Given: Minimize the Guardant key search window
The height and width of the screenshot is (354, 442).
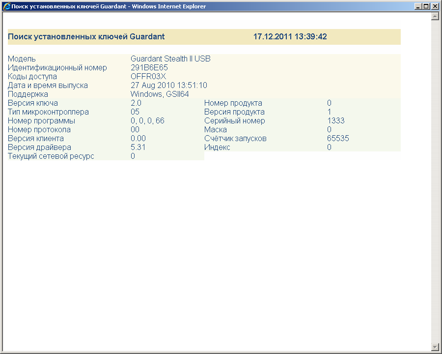Looking at the screenshot, I should pos(417,6).
